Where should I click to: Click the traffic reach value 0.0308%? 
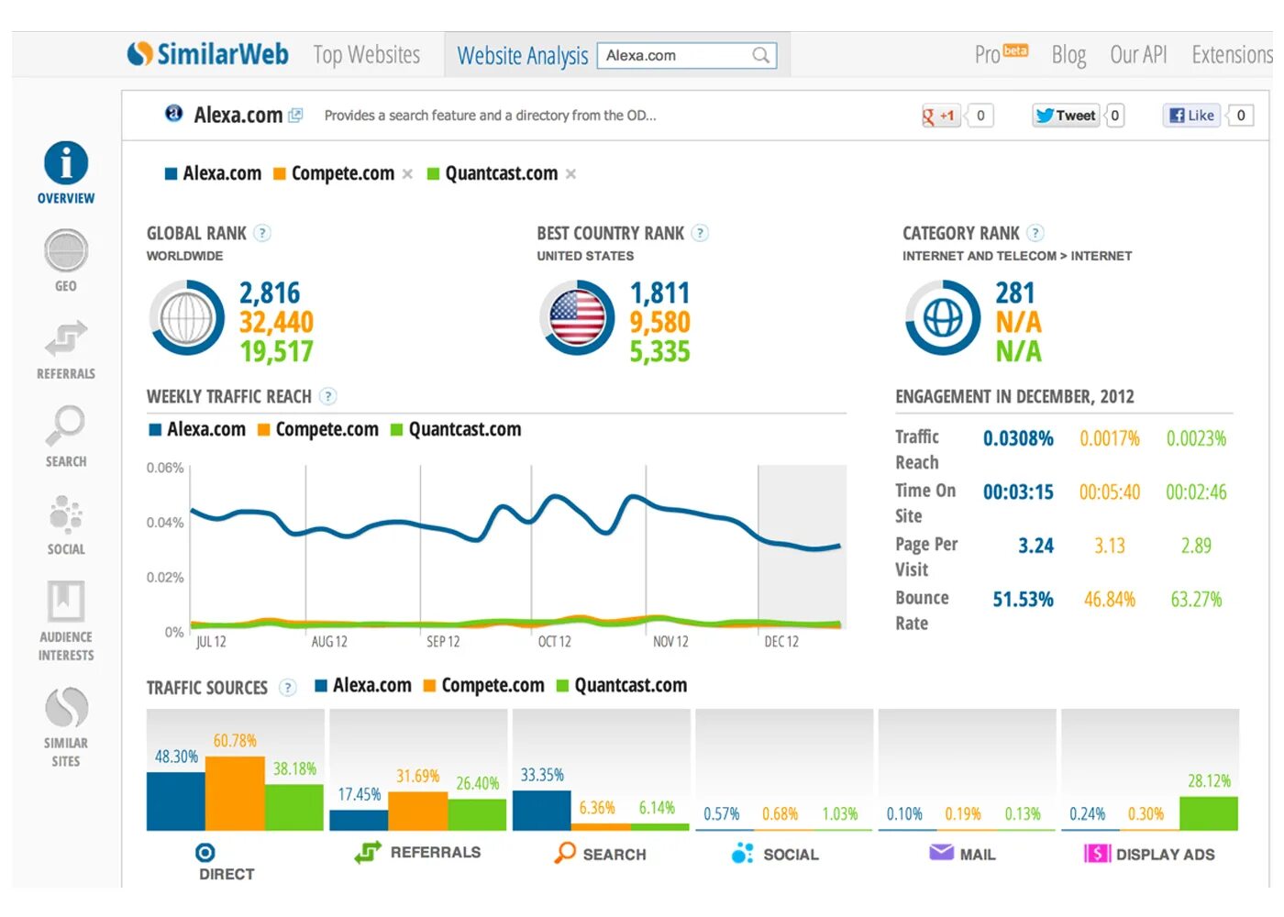pos(1018,438)
